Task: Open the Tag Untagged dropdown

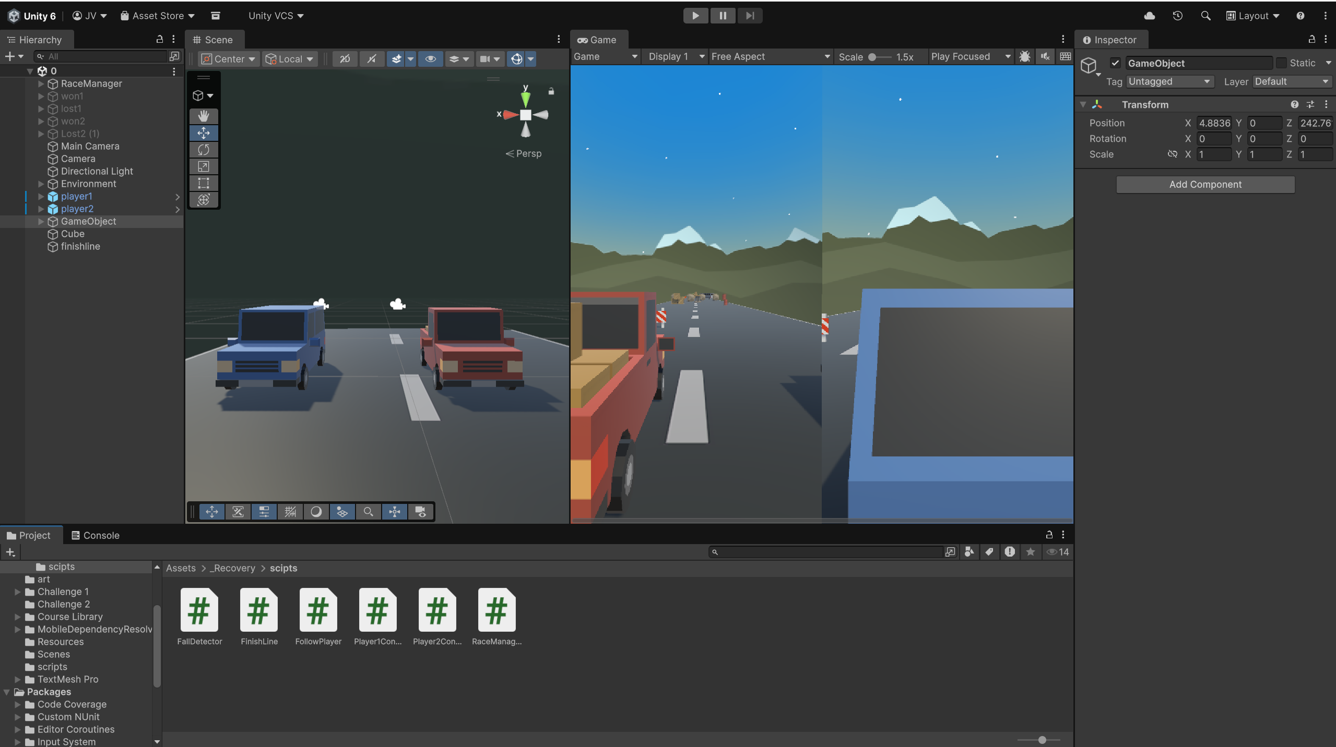Action: pyautogui.click(x=1169, y=81)
